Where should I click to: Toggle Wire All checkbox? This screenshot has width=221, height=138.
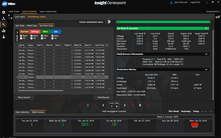point(42,38)
